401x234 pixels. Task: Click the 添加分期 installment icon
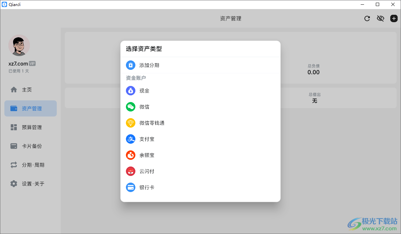coord(131,65)
